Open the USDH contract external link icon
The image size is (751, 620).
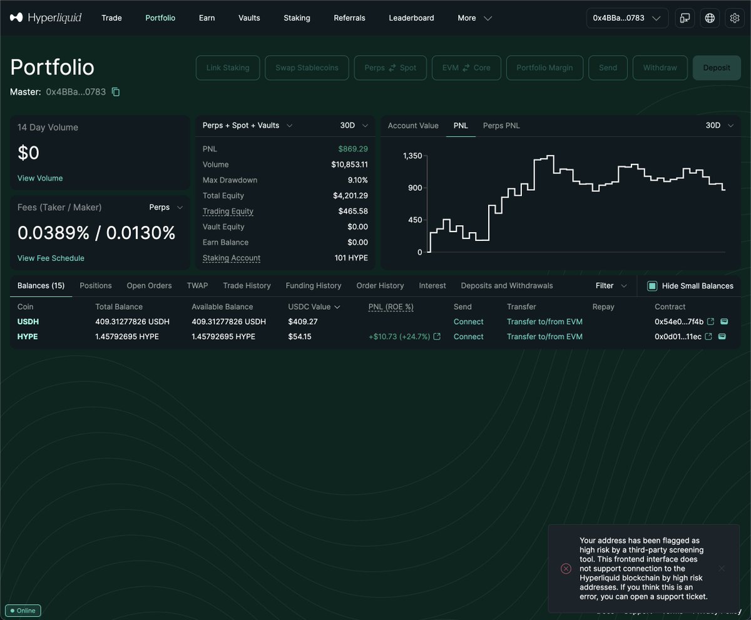tap(709, 322)
